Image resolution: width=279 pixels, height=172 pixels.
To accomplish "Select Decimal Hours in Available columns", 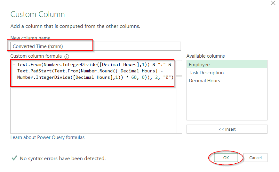I will click(x=227, y=81).
